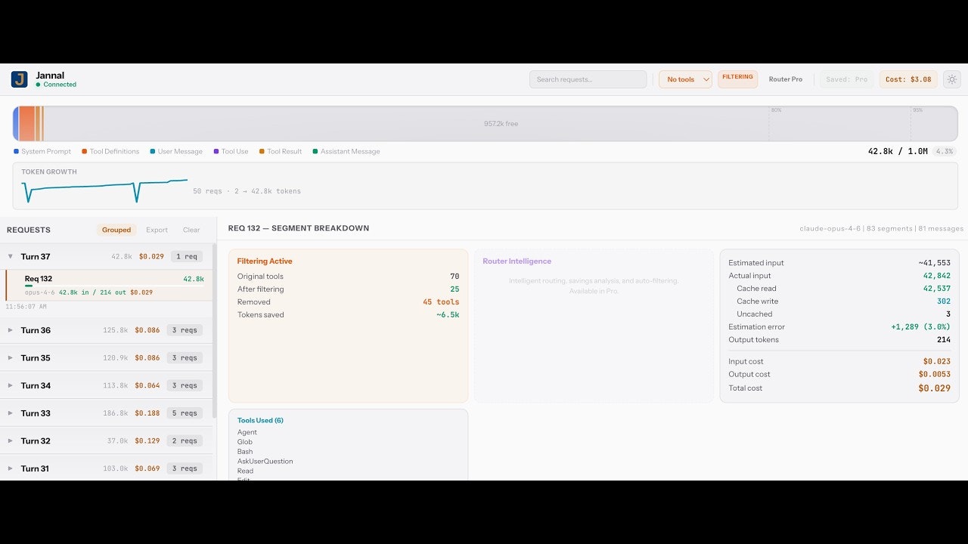Click the Clear button
The height and width of the screenshot is (544, 968).
click(191, 230)
